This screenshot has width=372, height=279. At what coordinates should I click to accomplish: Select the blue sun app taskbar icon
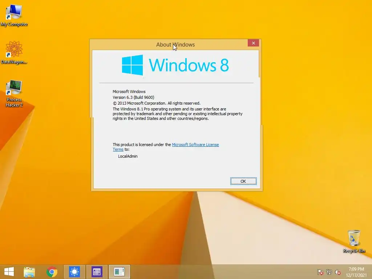(x=74, y=272)
